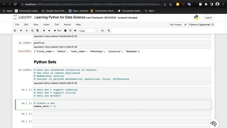Click the Out[228] dictionary output text

87,51
